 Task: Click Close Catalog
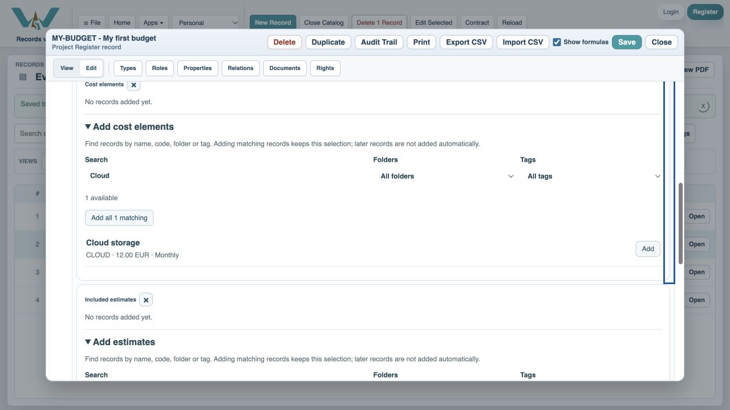pos(324,23)
